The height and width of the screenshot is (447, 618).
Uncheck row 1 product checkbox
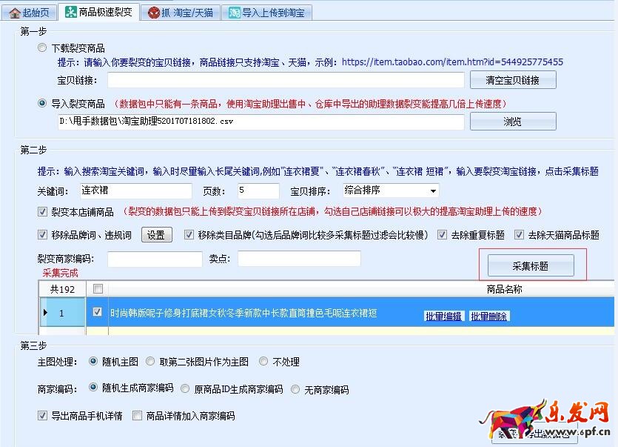tap(97, 312)
